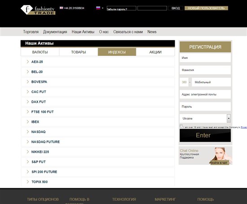Open the Privacy policy link

(x=244, y=127)
